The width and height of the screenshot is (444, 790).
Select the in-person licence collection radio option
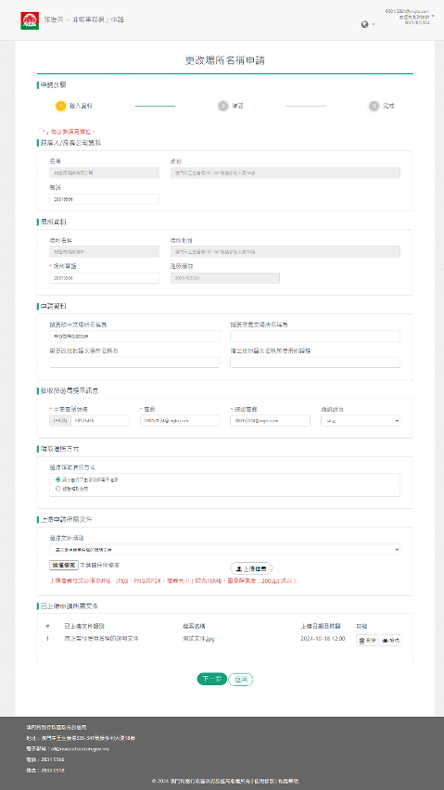click(x=57, y=489)
